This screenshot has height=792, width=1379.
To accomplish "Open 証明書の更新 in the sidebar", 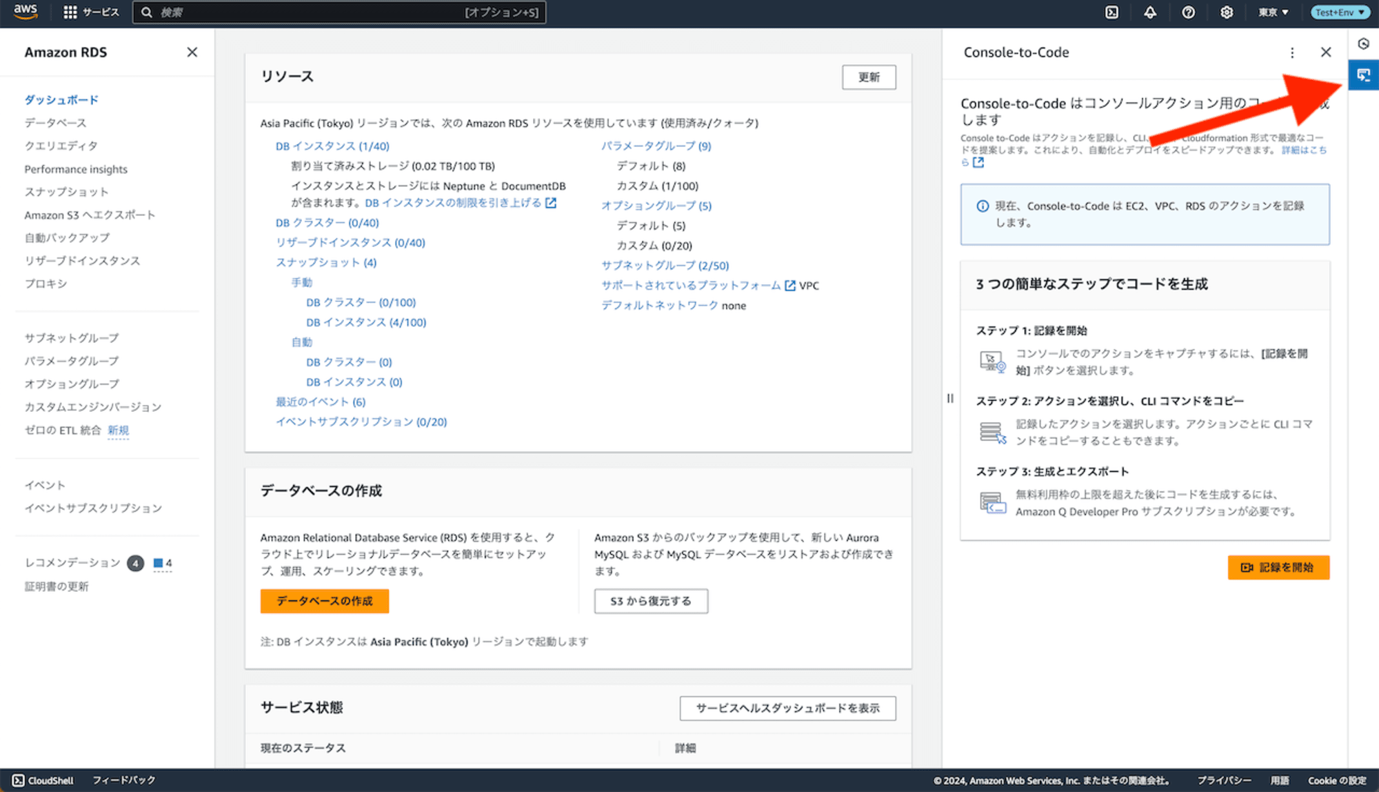I will [57, 586].
